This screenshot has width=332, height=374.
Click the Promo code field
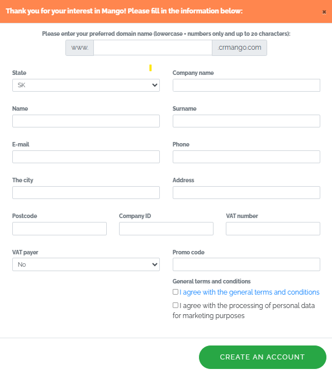click(246, 264)
